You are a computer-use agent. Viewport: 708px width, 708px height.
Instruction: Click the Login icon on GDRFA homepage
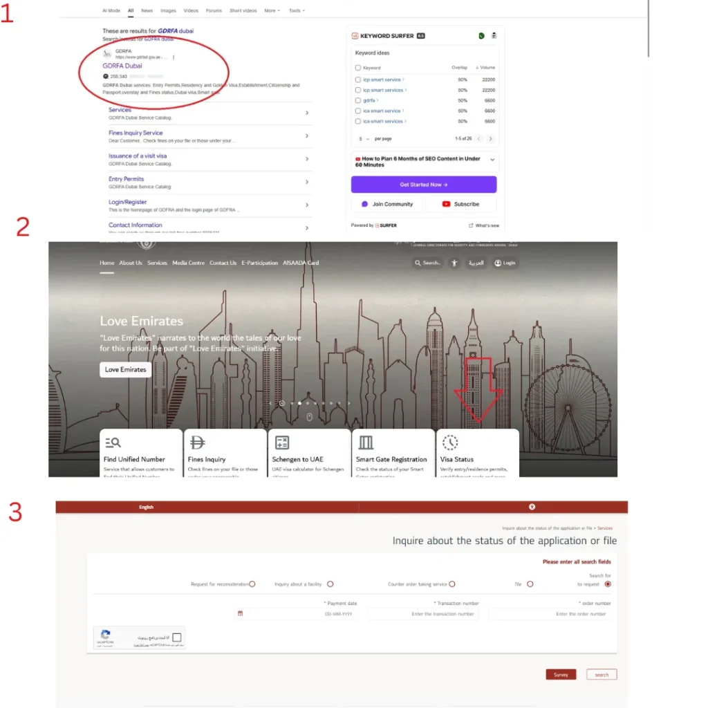499,263
